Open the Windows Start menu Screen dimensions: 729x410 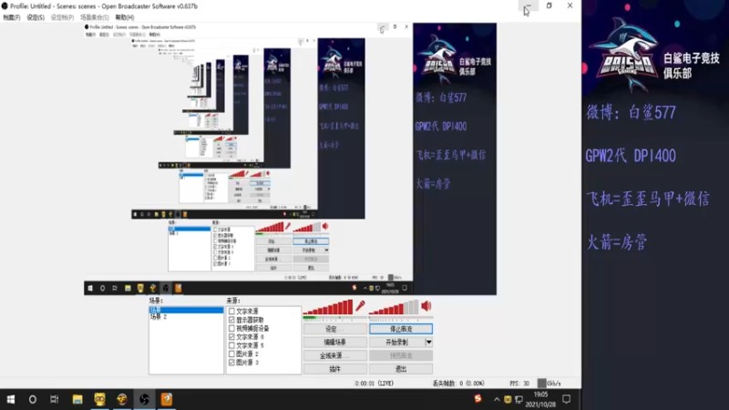pos(11,399)
